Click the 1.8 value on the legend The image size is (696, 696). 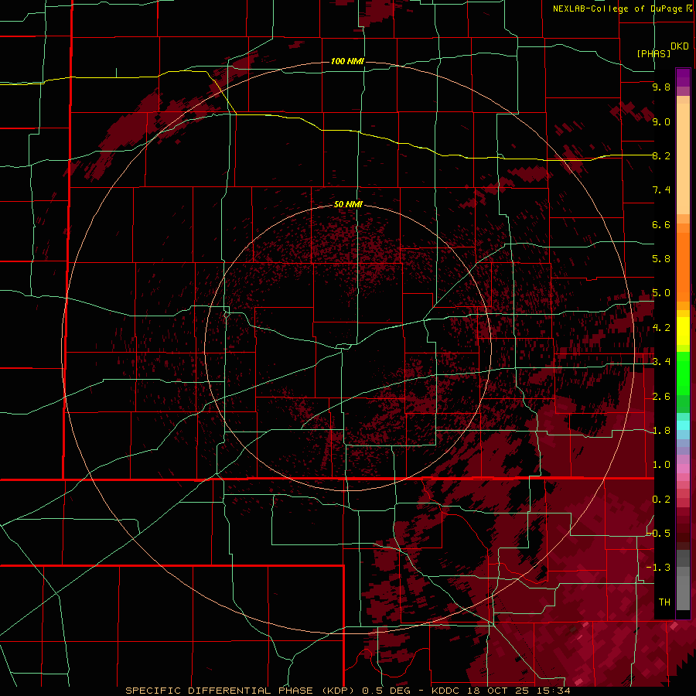click(x=661, y=431)
